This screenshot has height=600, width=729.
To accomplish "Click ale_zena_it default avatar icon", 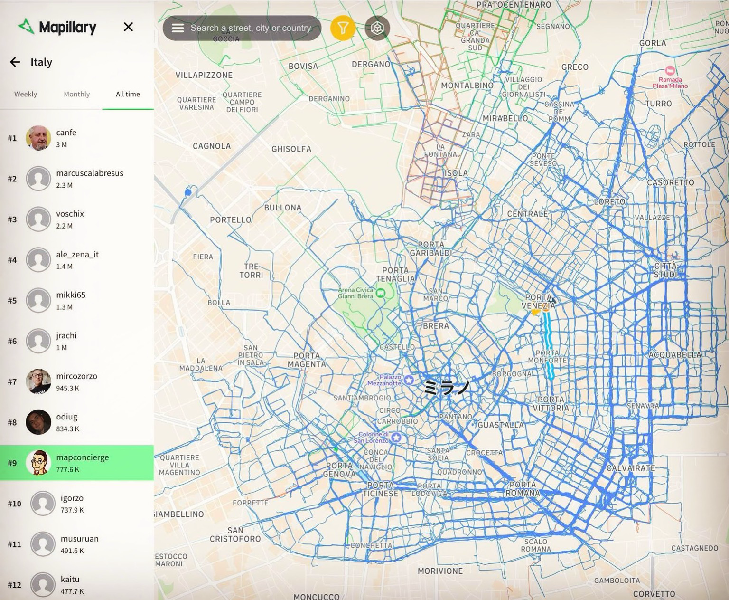I will pos(38,260).
